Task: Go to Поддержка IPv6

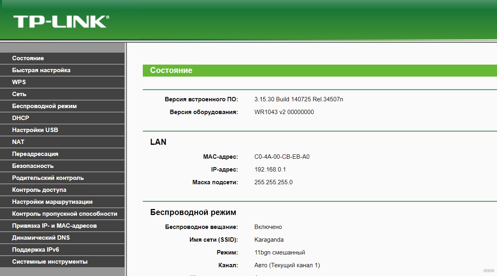Action: pos(62,250)
